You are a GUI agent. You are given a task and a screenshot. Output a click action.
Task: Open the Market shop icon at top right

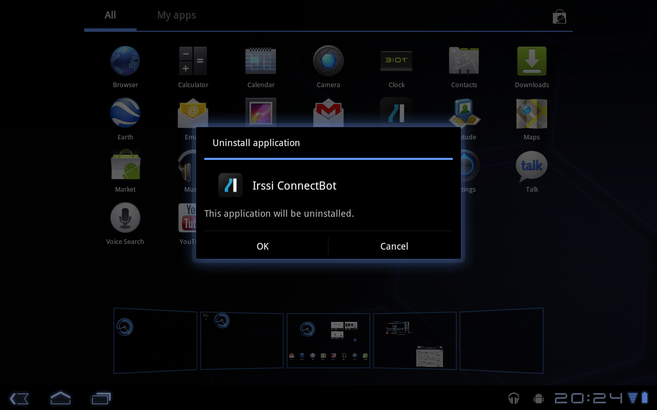[559, 17]
